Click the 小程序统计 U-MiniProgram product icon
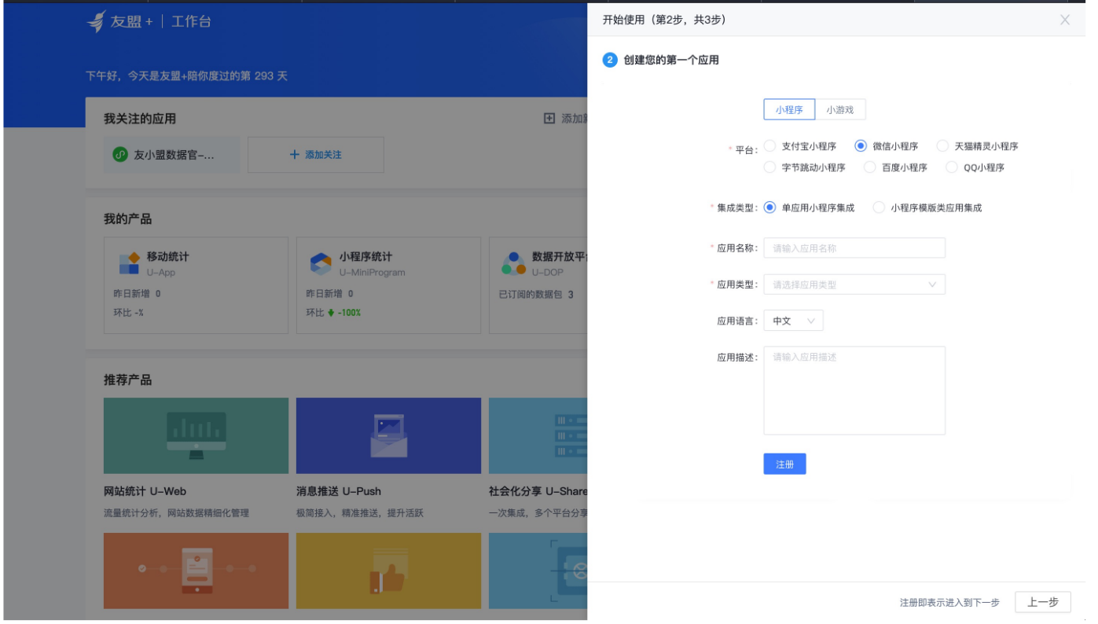Image resolution: width=1098 pixels, height=624 pixels. [321, 263]
